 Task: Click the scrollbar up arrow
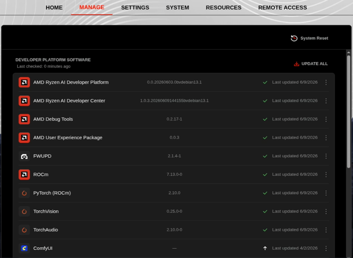[349, 52]
